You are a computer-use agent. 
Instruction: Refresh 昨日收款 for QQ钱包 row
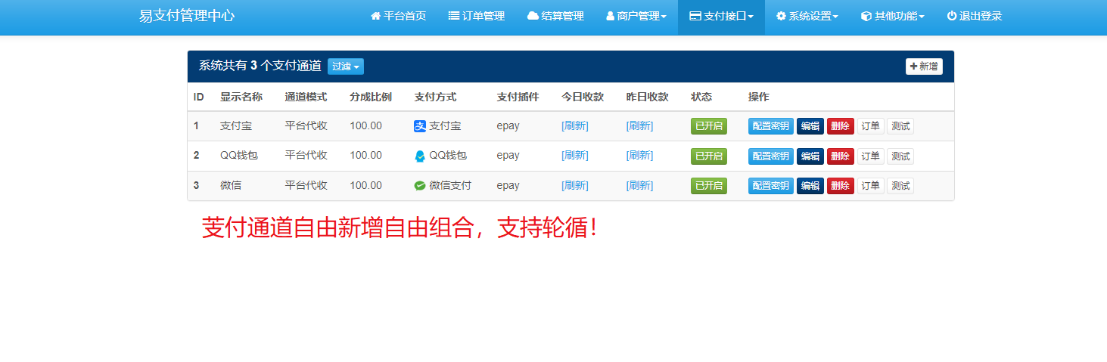tap(640, 155)
